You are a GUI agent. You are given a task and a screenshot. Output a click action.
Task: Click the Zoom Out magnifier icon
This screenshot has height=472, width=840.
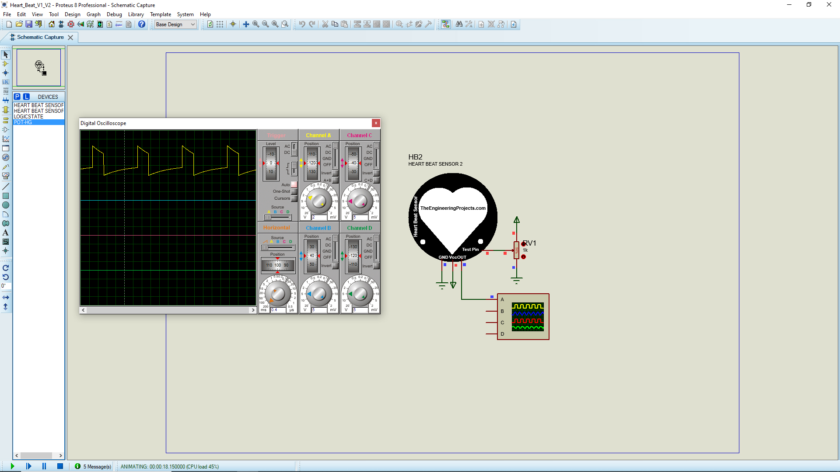pyautogui.click(x=266, y=24)
